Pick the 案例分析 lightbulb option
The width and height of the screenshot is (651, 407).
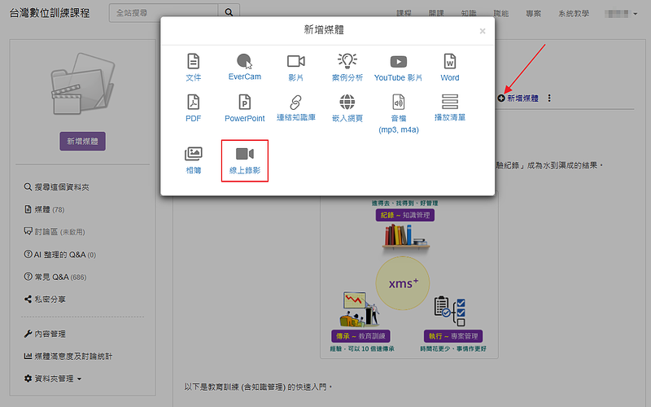coord(347,67)
